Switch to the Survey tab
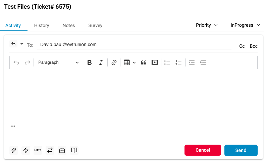 point(95,25)
